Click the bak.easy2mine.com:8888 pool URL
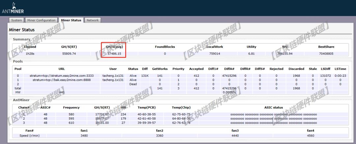The width and height of the screenshot is (356, 144). (62, 80)
